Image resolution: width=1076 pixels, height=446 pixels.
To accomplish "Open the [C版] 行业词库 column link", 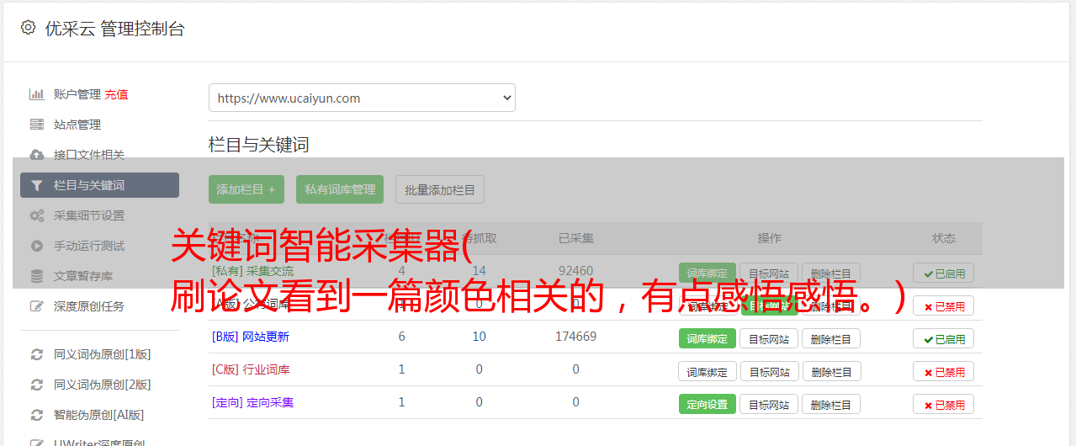I will (251, 369).
